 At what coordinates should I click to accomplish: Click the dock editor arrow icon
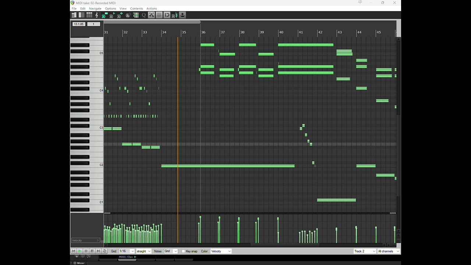tap(183, 15)
